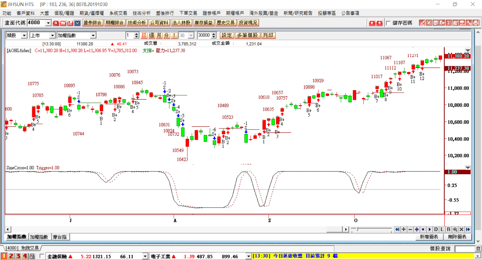Open the 類股 category dropdown
482x260 pixels.
pyautogui.click(x=24, y=35)
